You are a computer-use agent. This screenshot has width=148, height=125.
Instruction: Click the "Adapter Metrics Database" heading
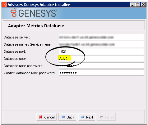coord(36,26)
